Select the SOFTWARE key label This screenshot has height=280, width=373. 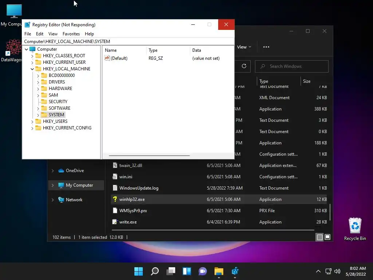59,108
